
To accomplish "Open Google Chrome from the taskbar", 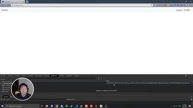I will tap(57, 106).
